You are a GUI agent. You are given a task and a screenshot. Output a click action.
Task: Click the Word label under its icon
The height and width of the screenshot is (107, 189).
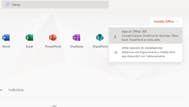click(x=6, y=46)
